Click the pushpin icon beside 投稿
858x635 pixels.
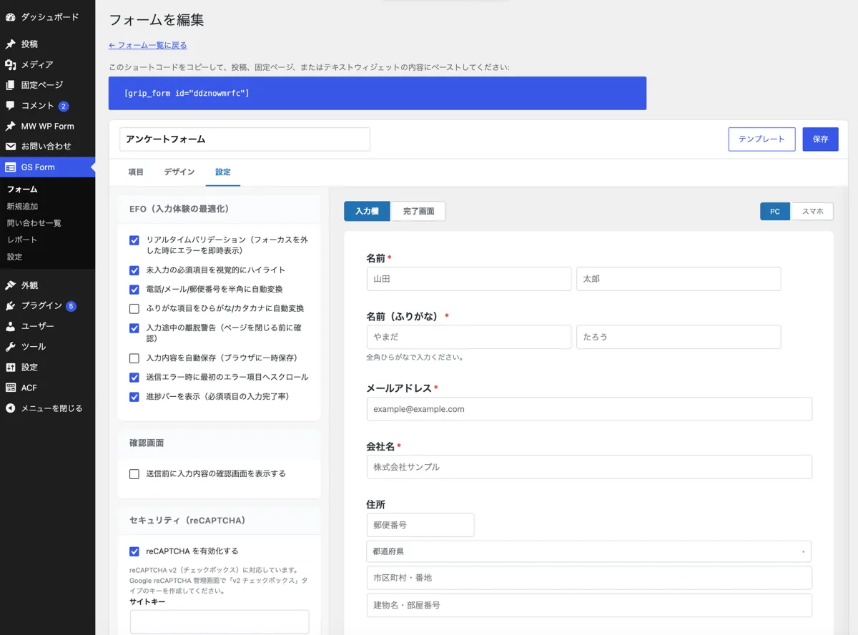point(10,44)
